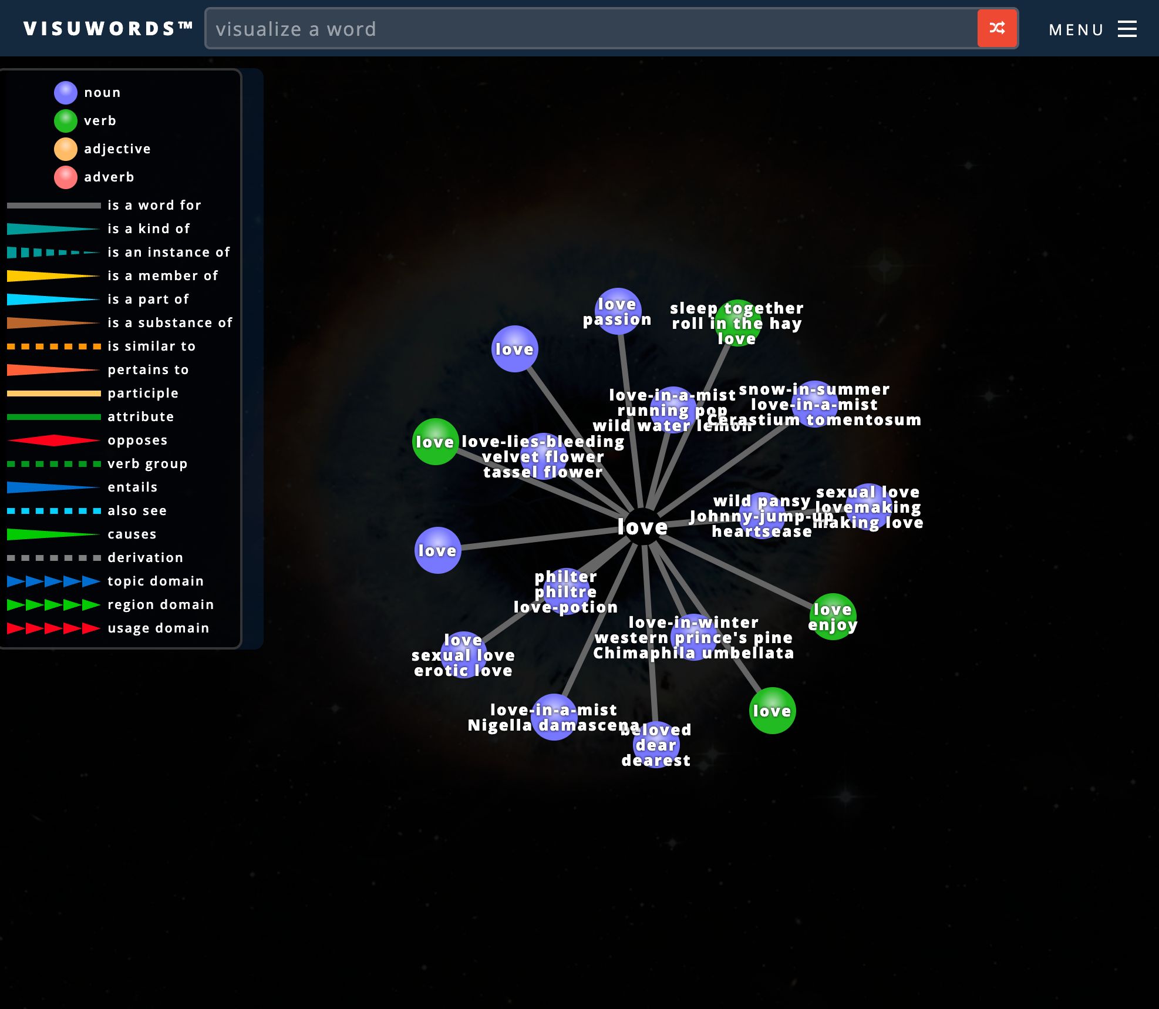Select the snow-in-summer Cerastium tomentosum node

(814, 404)
